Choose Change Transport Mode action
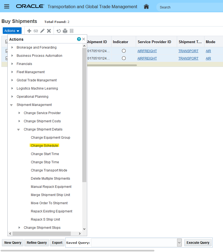223x252 pixels. click(x=49, y=170)
